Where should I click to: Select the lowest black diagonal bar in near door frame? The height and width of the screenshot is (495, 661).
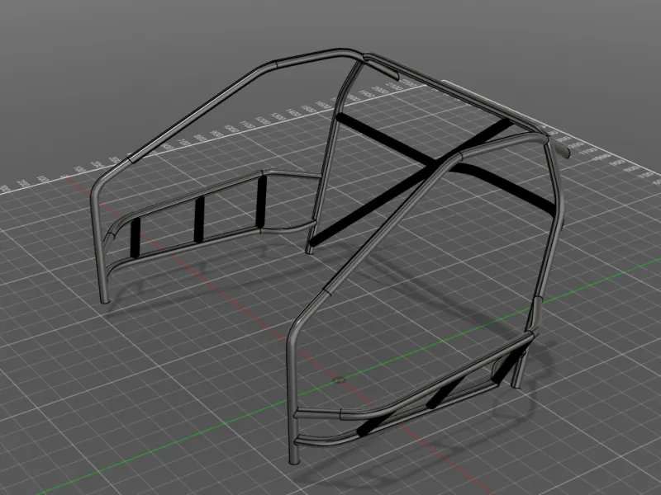373,424
